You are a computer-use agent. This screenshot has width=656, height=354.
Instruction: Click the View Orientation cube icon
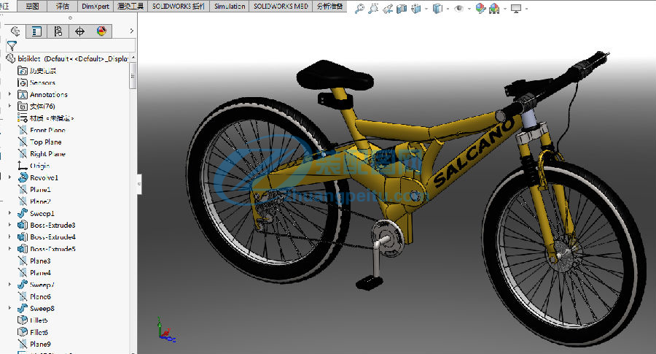coord(416,8)
